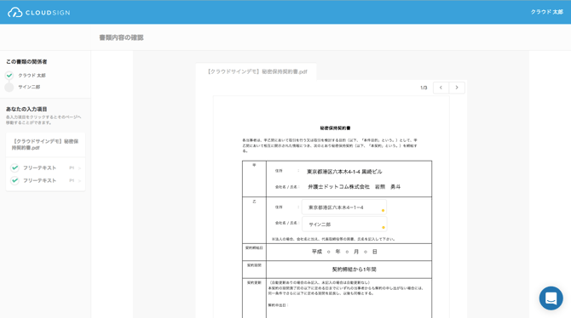The height and width of the screenshot is (318, 571).
Task: Select the 秘密保持契約書.pdf document tab
Action: (257, 71)
